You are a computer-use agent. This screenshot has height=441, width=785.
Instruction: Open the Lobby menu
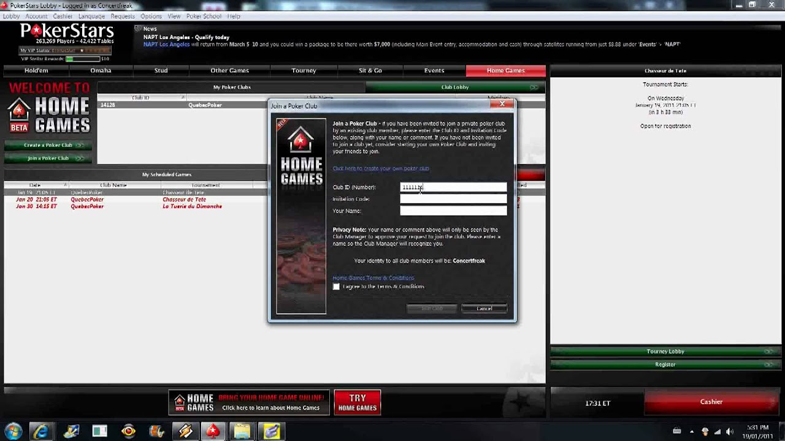point(11,16)
